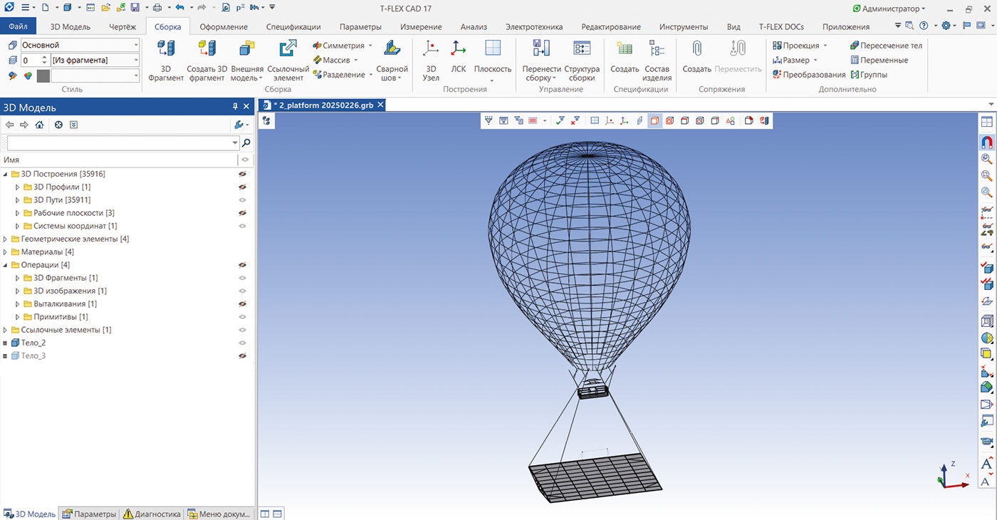
Task: Click the Ссылочный элемент icon
Action: [288, 49]
